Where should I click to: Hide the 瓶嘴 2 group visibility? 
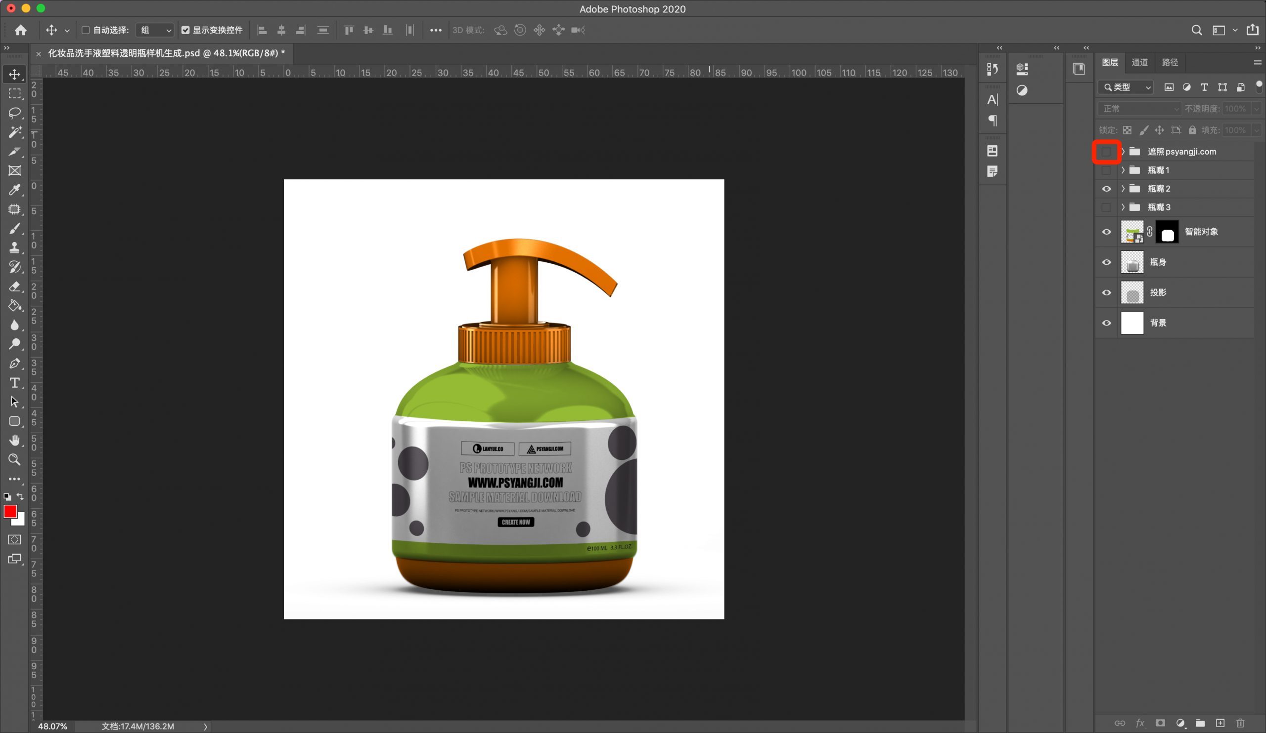(1106, 189)
